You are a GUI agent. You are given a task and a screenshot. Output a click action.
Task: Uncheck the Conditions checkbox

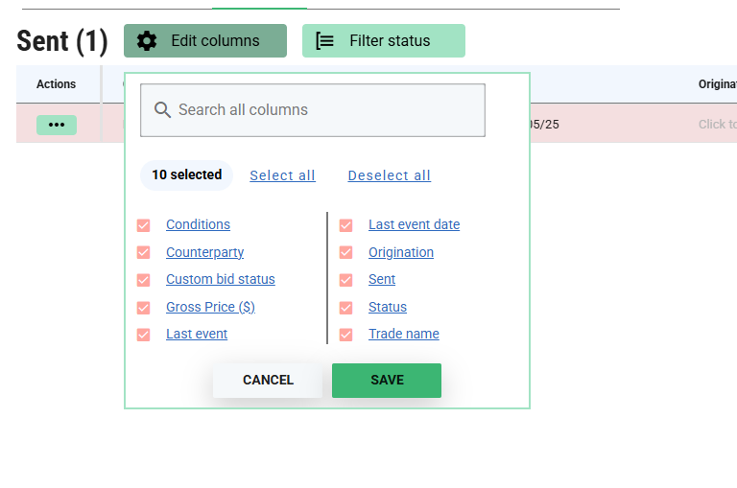click(144, 225)
